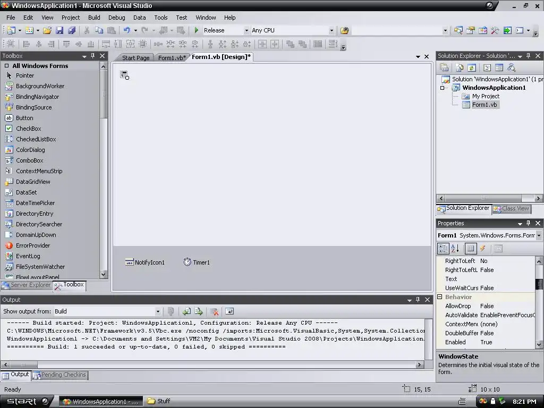Click the Cut scissors icon
This screenshot has height=408, width=544.
pyautogui.click(x=87, y=30)
